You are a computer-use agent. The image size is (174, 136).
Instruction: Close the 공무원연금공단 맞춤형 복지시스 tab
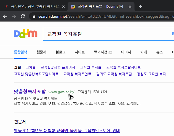pos(63,7)
